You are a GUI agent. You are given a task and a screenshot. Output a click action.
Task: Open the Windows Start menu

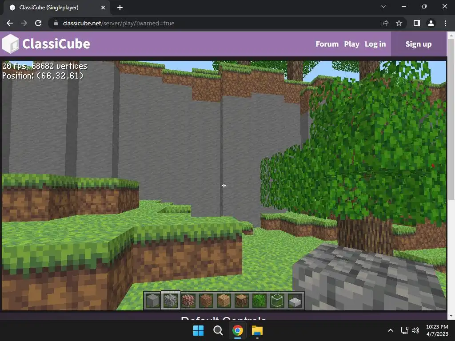(x=199, y=330)
